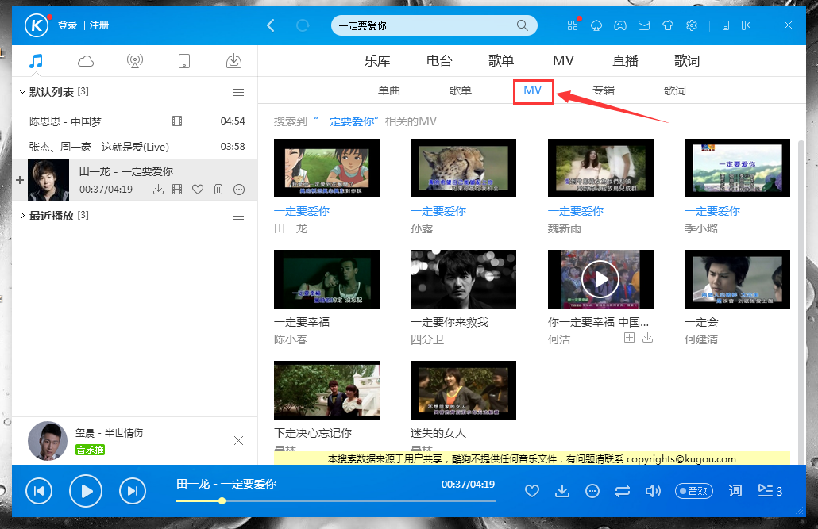Select the highlighted MV search sub-tab

pos(533,90)
